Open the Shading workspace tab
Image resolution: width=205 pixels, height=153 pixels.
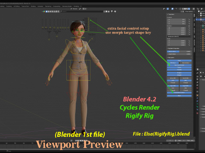click(x=33, y=6)
